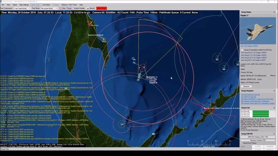Open the Map Settings menu

(24, 5)
